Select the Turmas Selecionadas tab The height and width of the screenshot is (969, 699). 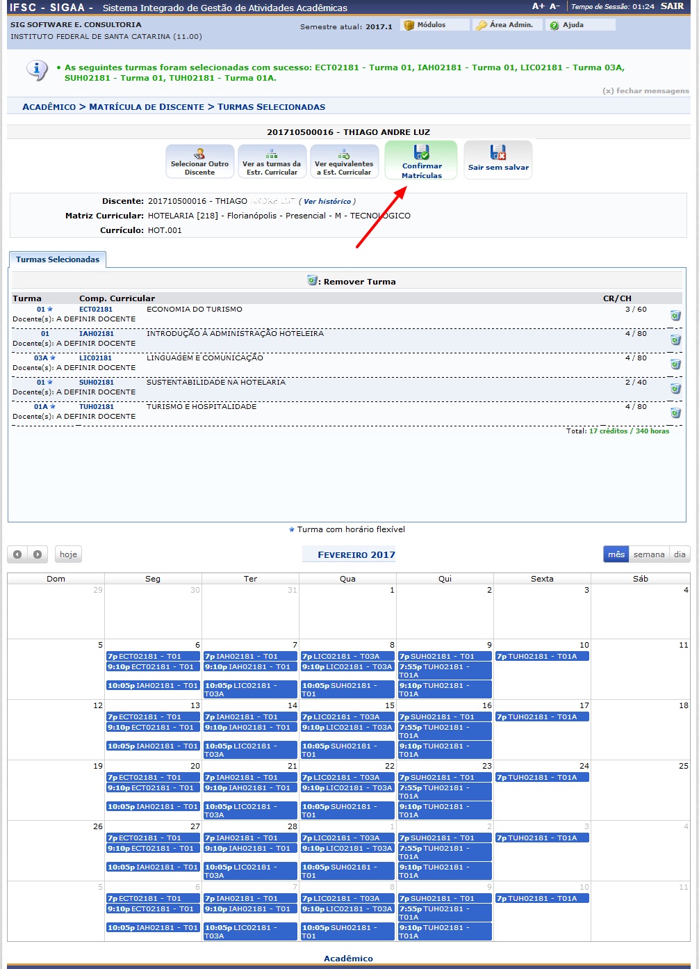coord(58,259)
